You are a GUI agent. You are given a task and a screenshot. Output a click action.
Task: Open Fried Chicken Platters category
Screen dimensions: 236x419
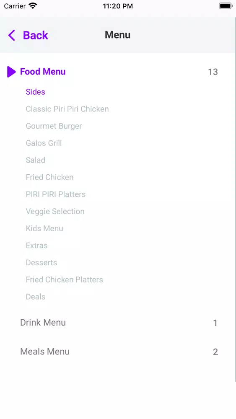(x=64, y=280)
